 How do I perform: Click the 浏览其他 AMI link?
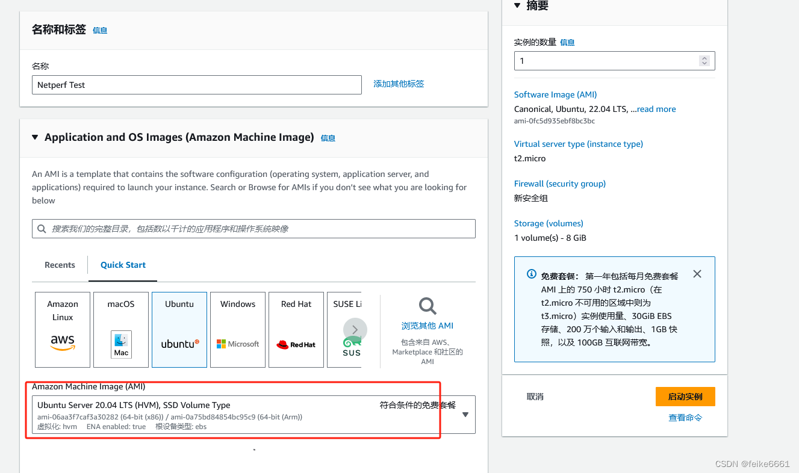click(x=427, y=326)
